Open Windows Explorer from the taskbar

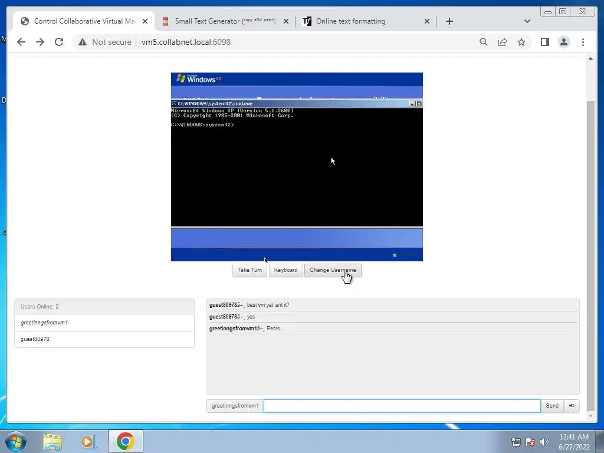point(52,441)
